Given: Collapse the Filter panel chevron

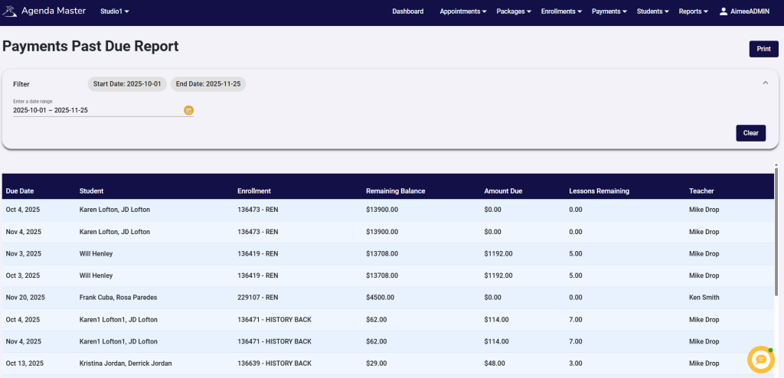Looking at the screenshot, I should [x=765, y=83].
